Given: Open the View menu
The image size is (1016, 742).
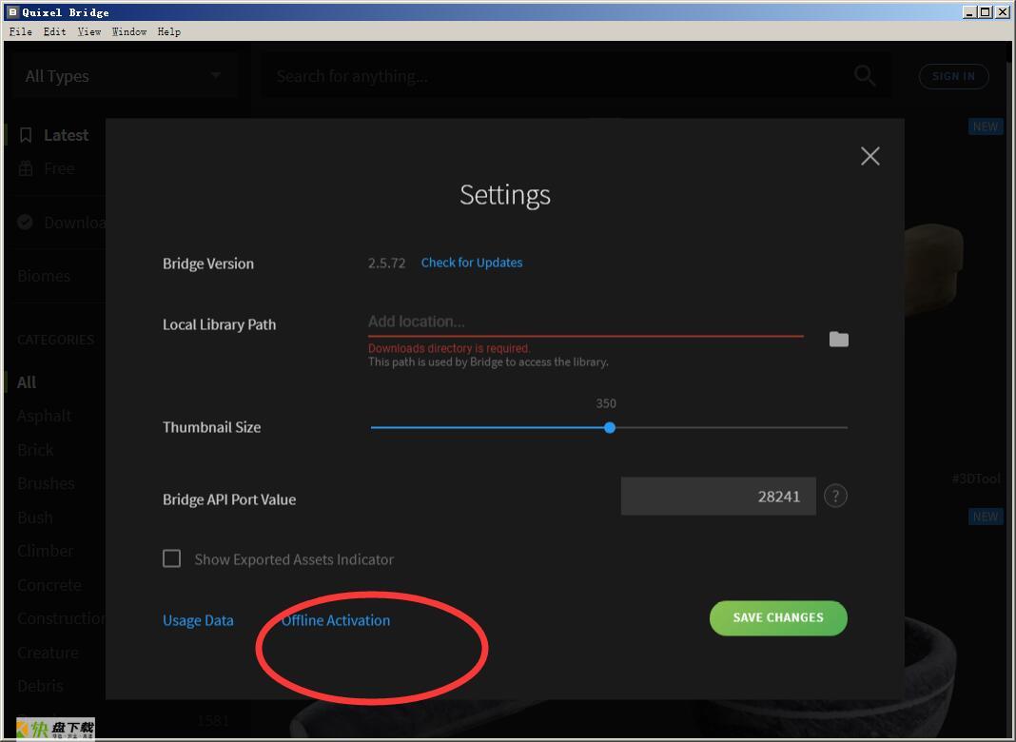Looking at the screenshot, I should [x=88, y=31].
